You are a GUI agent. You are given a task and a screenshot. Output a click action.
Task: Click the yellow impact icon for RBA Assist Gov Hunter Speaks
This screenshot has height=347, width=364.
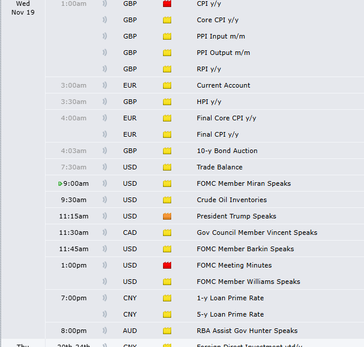[167, 331]
